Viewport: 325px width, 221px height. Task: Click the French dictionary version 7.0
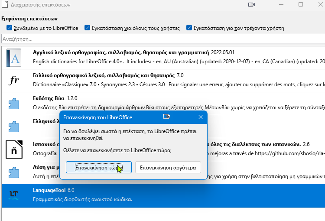tap(180, 75)
